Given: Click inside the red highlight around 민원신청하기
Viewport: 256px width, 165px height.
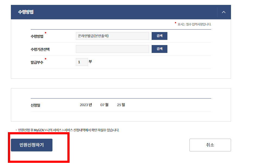Looking at the screenshot, I should (x=31, y=145).
